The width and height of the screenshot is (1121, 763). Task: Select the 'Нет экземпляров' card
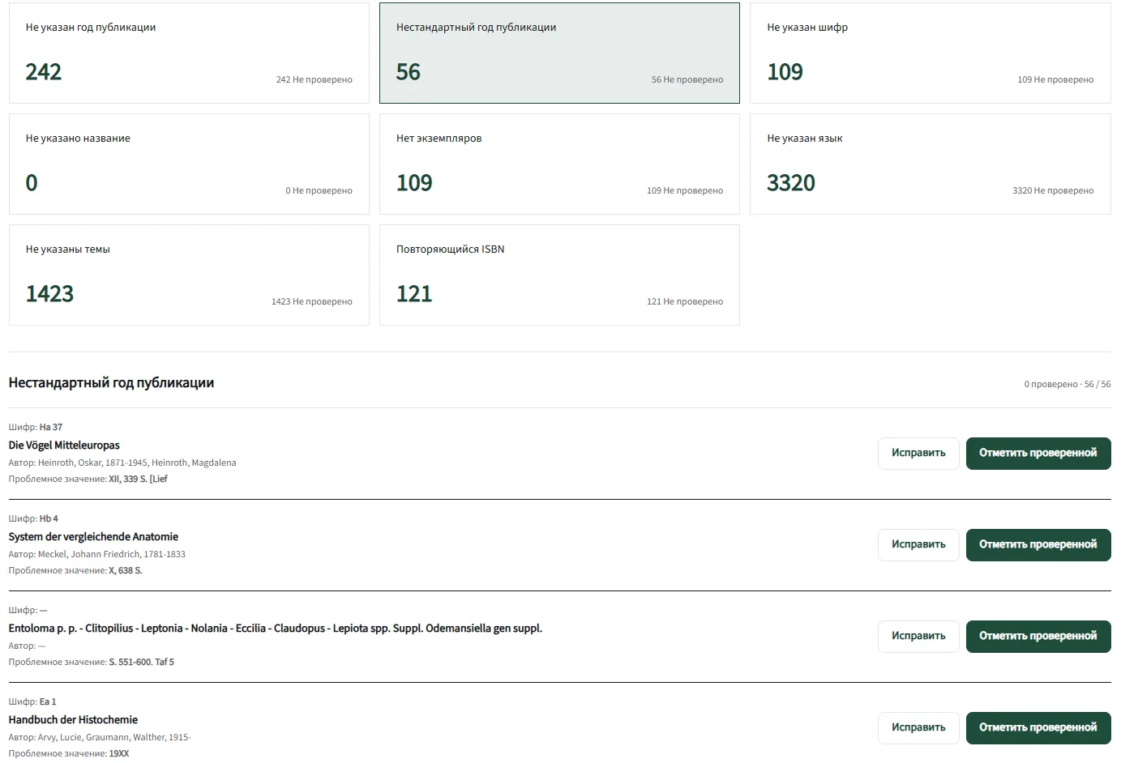coord(559,164)
